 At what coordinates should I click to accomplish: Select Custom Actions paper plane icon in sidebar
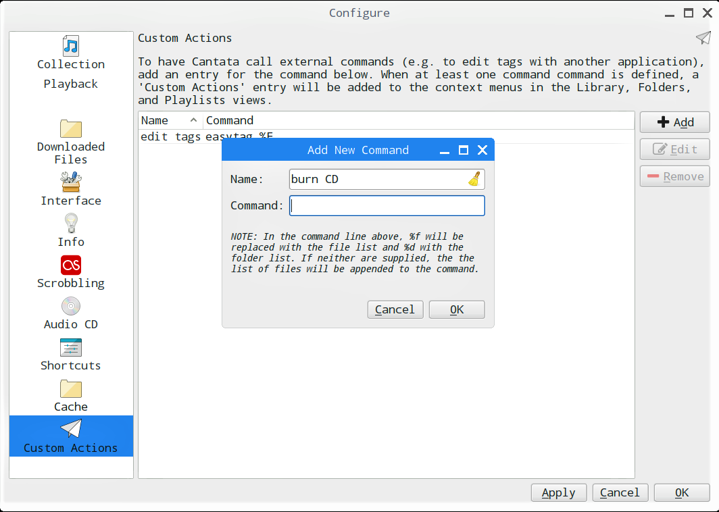pyautogui.click(x=70, y=428)
